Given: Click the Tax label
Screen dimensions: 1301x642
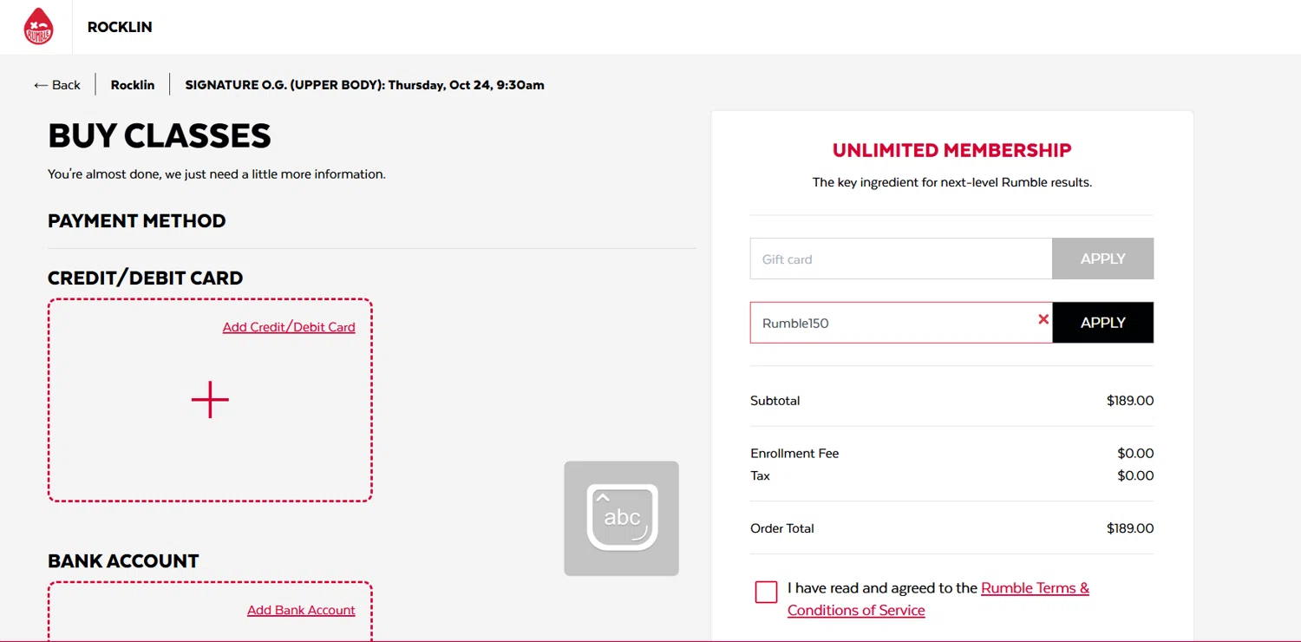Looking at the screenshot, I should pos(760,475).
